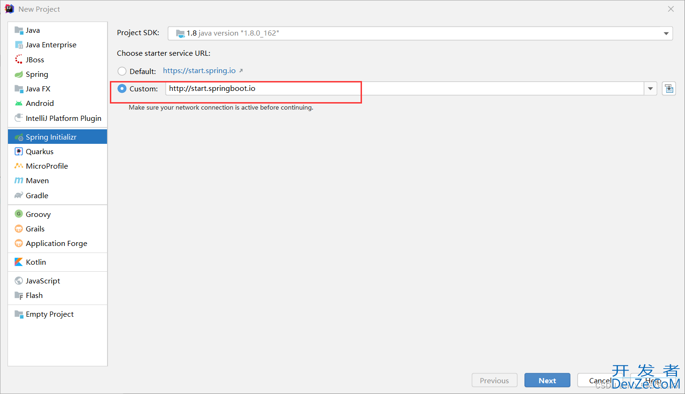The image size is (685, 394).
Task: Expand the Custom URL history dropdown
Action: 650,89
